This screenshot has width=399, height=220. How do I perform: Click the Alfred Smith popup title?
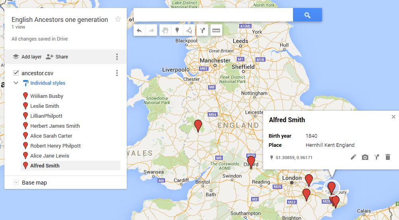tap(287, 120)
